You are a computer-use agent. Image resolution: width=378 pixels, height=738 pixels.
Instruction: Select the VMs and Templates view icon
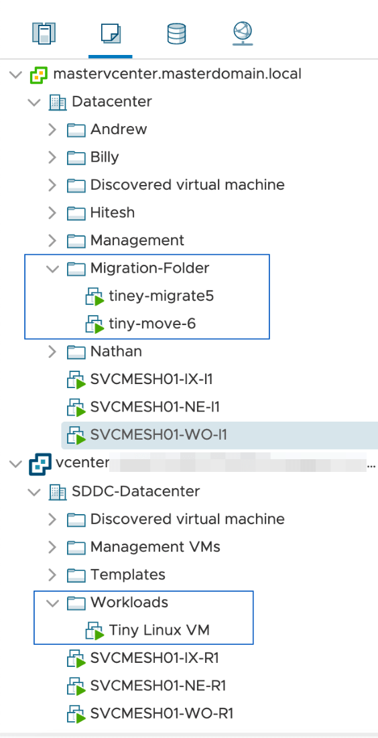point(111,34)
